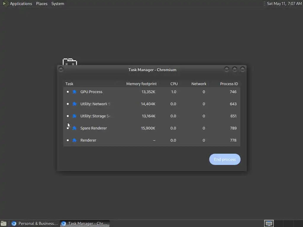Click the Chromium icon of Personal & Business taskbar entry

coord(14,223)
